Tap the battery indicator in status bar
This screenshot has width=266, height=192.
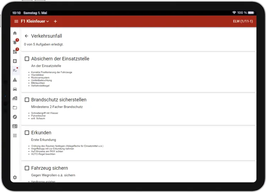251,13
